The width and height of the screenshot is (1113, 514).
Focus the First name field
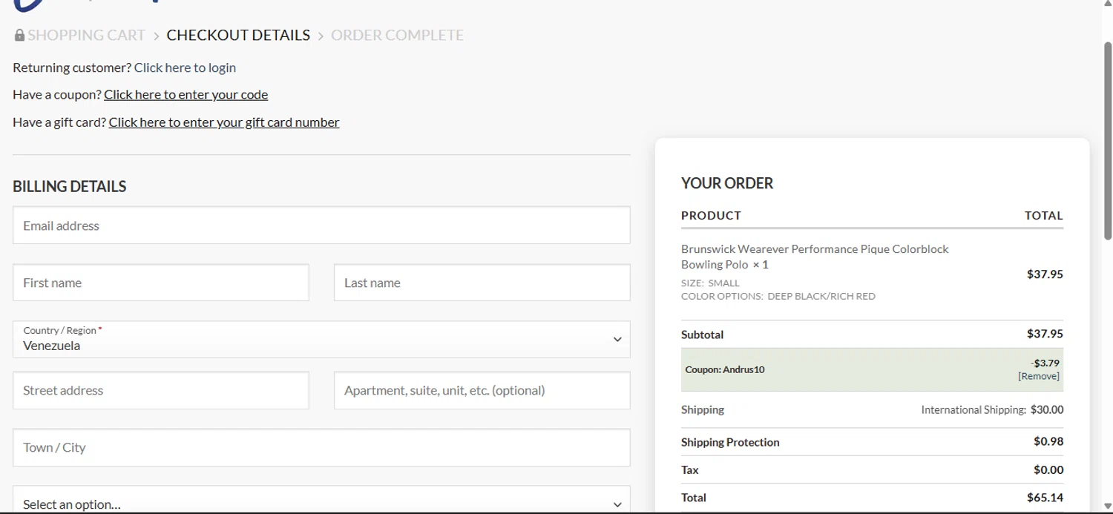point(161,283)
